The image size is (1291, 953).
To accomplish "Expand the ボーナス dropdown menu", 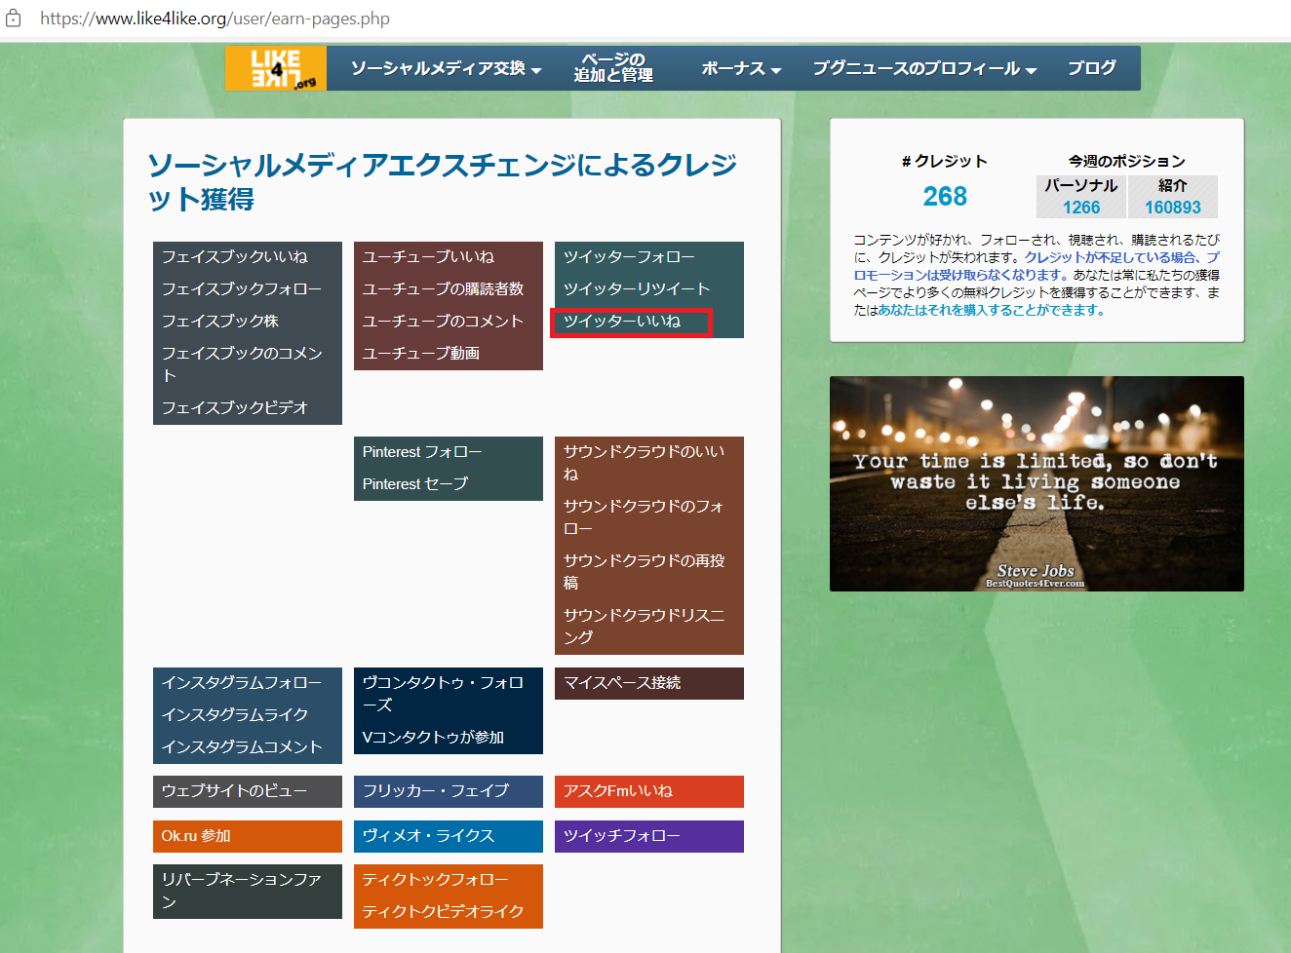I will [x=741, y=68].
